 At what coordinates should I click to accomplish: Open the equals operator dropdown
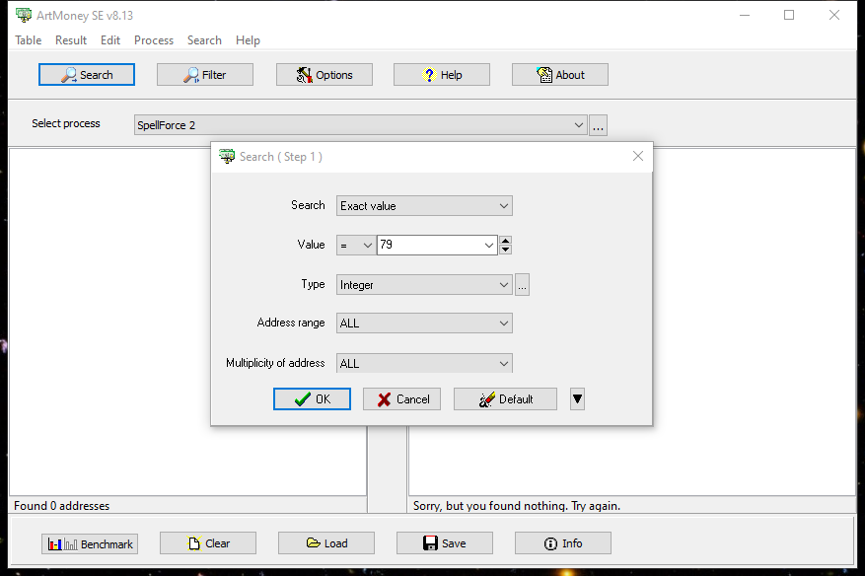click(356, 245)
